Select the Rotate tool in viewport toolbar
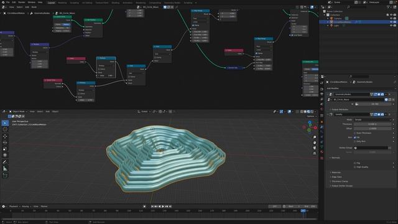 click(x=5, y=142)
